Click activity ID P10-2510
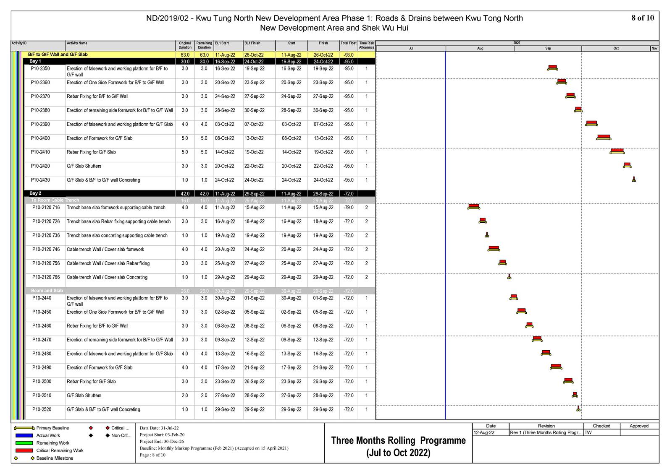Viewport: 667px width, 471px height. tap(42, 396)
